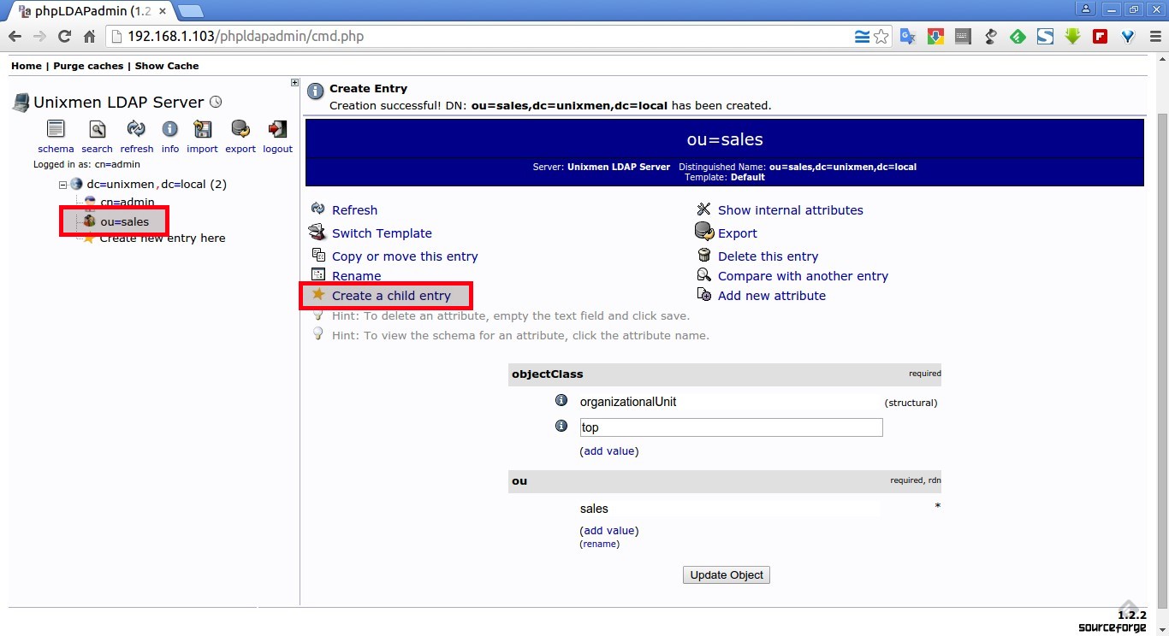Bookmark this page with the star icon
The image size is (1169, 636).
(x=881, y=37)
